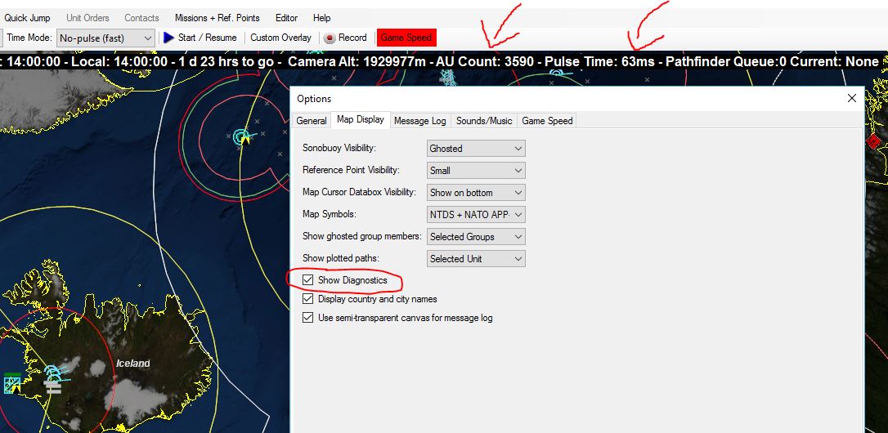Screen dimensions: 888x433
Task: Click the Options dialog title
Action: [314, 99]
